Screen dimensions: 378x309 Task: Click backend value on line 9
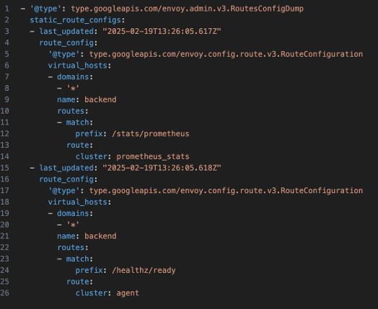[100, 99]
